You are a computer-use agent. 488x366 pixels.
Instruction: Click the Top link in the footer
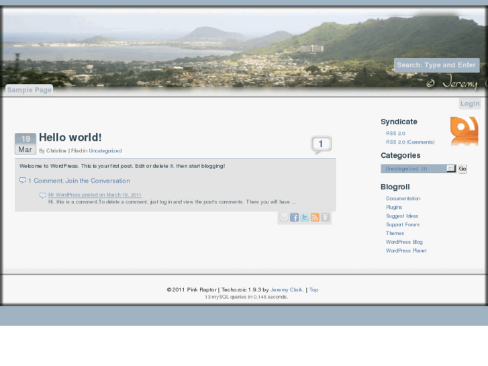(x=313, y=290)
